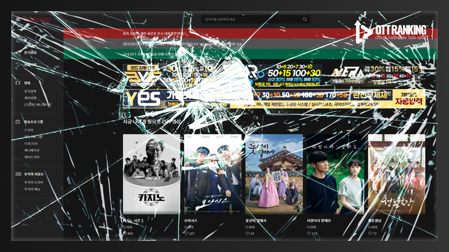Image resolution: width=449 pixels, height=252 pixels.
Task: Like 청춘월담 via its heart icon
Action: (x=370, y=234)
